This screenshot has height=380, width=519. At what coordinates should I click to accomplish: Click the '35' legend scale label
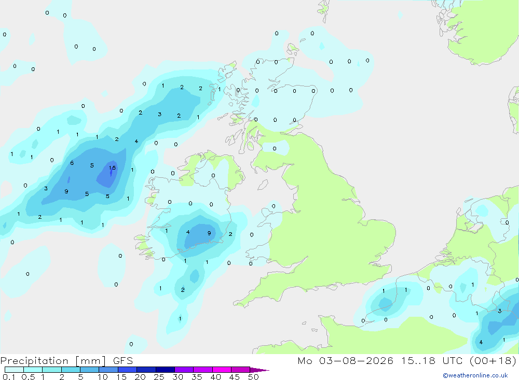pyautogui.click(x=197, y=377)
